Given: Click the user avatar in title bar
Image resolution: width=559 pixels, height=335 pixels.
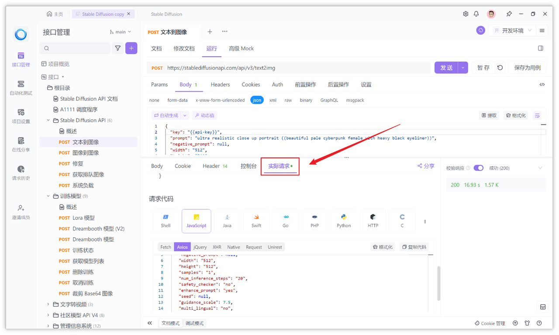Looking at the screenshot, I should click(491, 14).
